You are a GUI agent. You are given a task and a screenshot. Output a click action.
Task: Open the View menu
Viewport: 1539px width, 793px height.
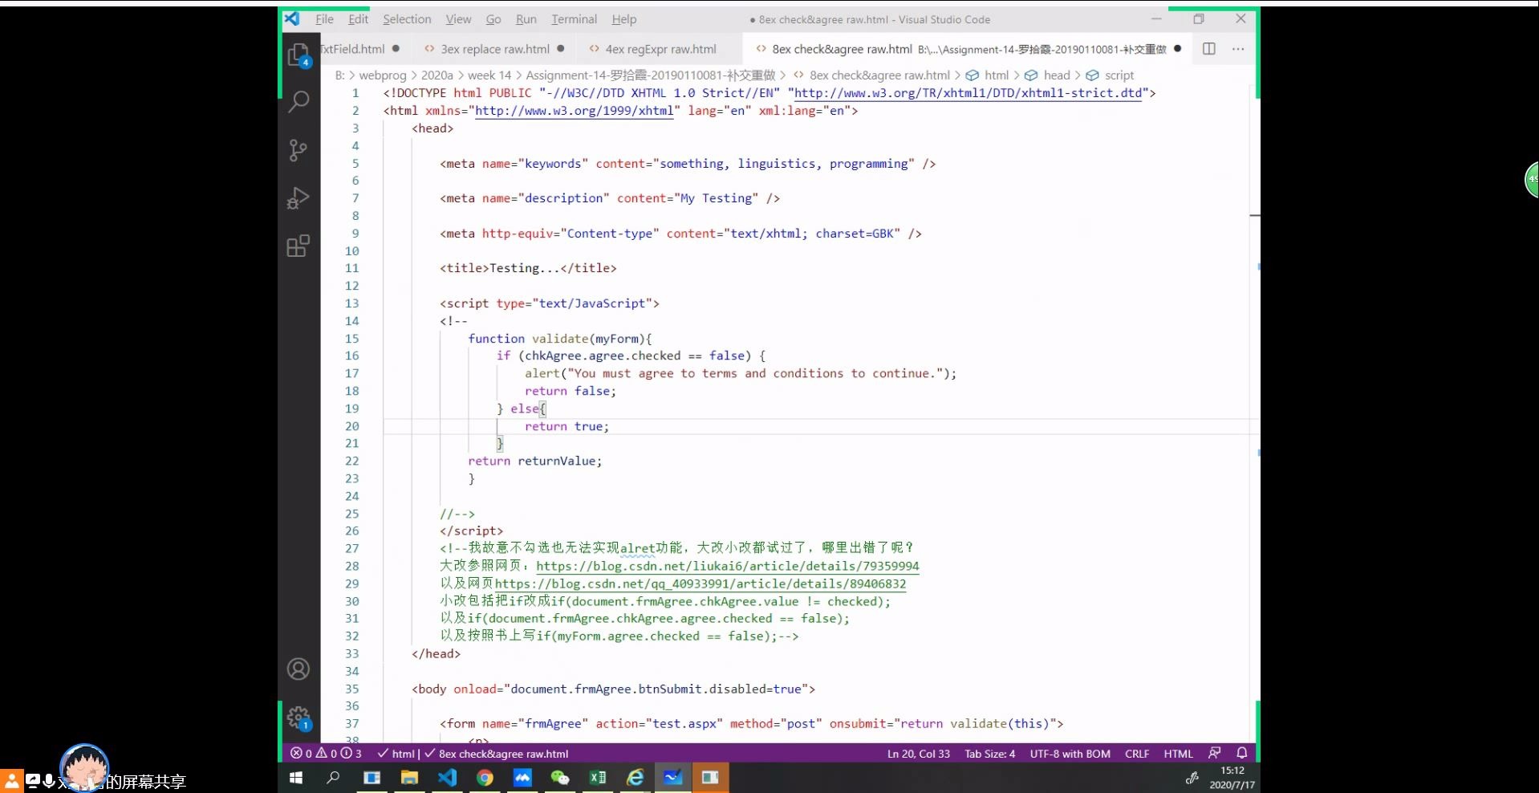pyautogui.click(x=458, y=19)
